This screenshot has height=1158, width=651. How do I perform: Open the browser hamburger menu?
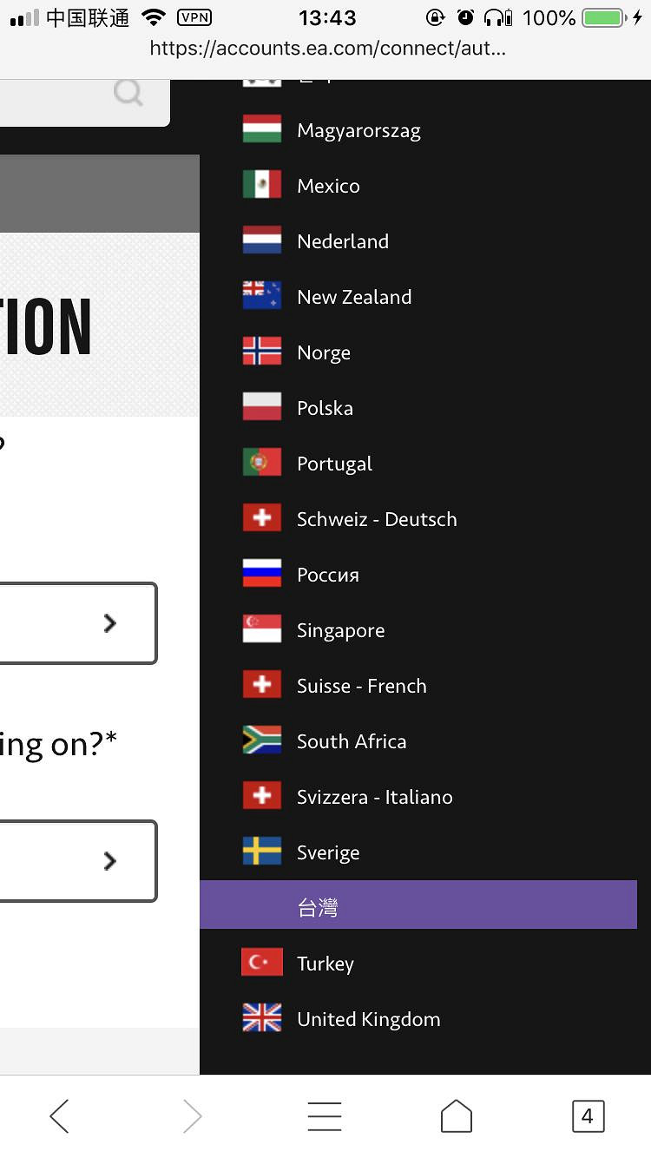(325, 1116)
